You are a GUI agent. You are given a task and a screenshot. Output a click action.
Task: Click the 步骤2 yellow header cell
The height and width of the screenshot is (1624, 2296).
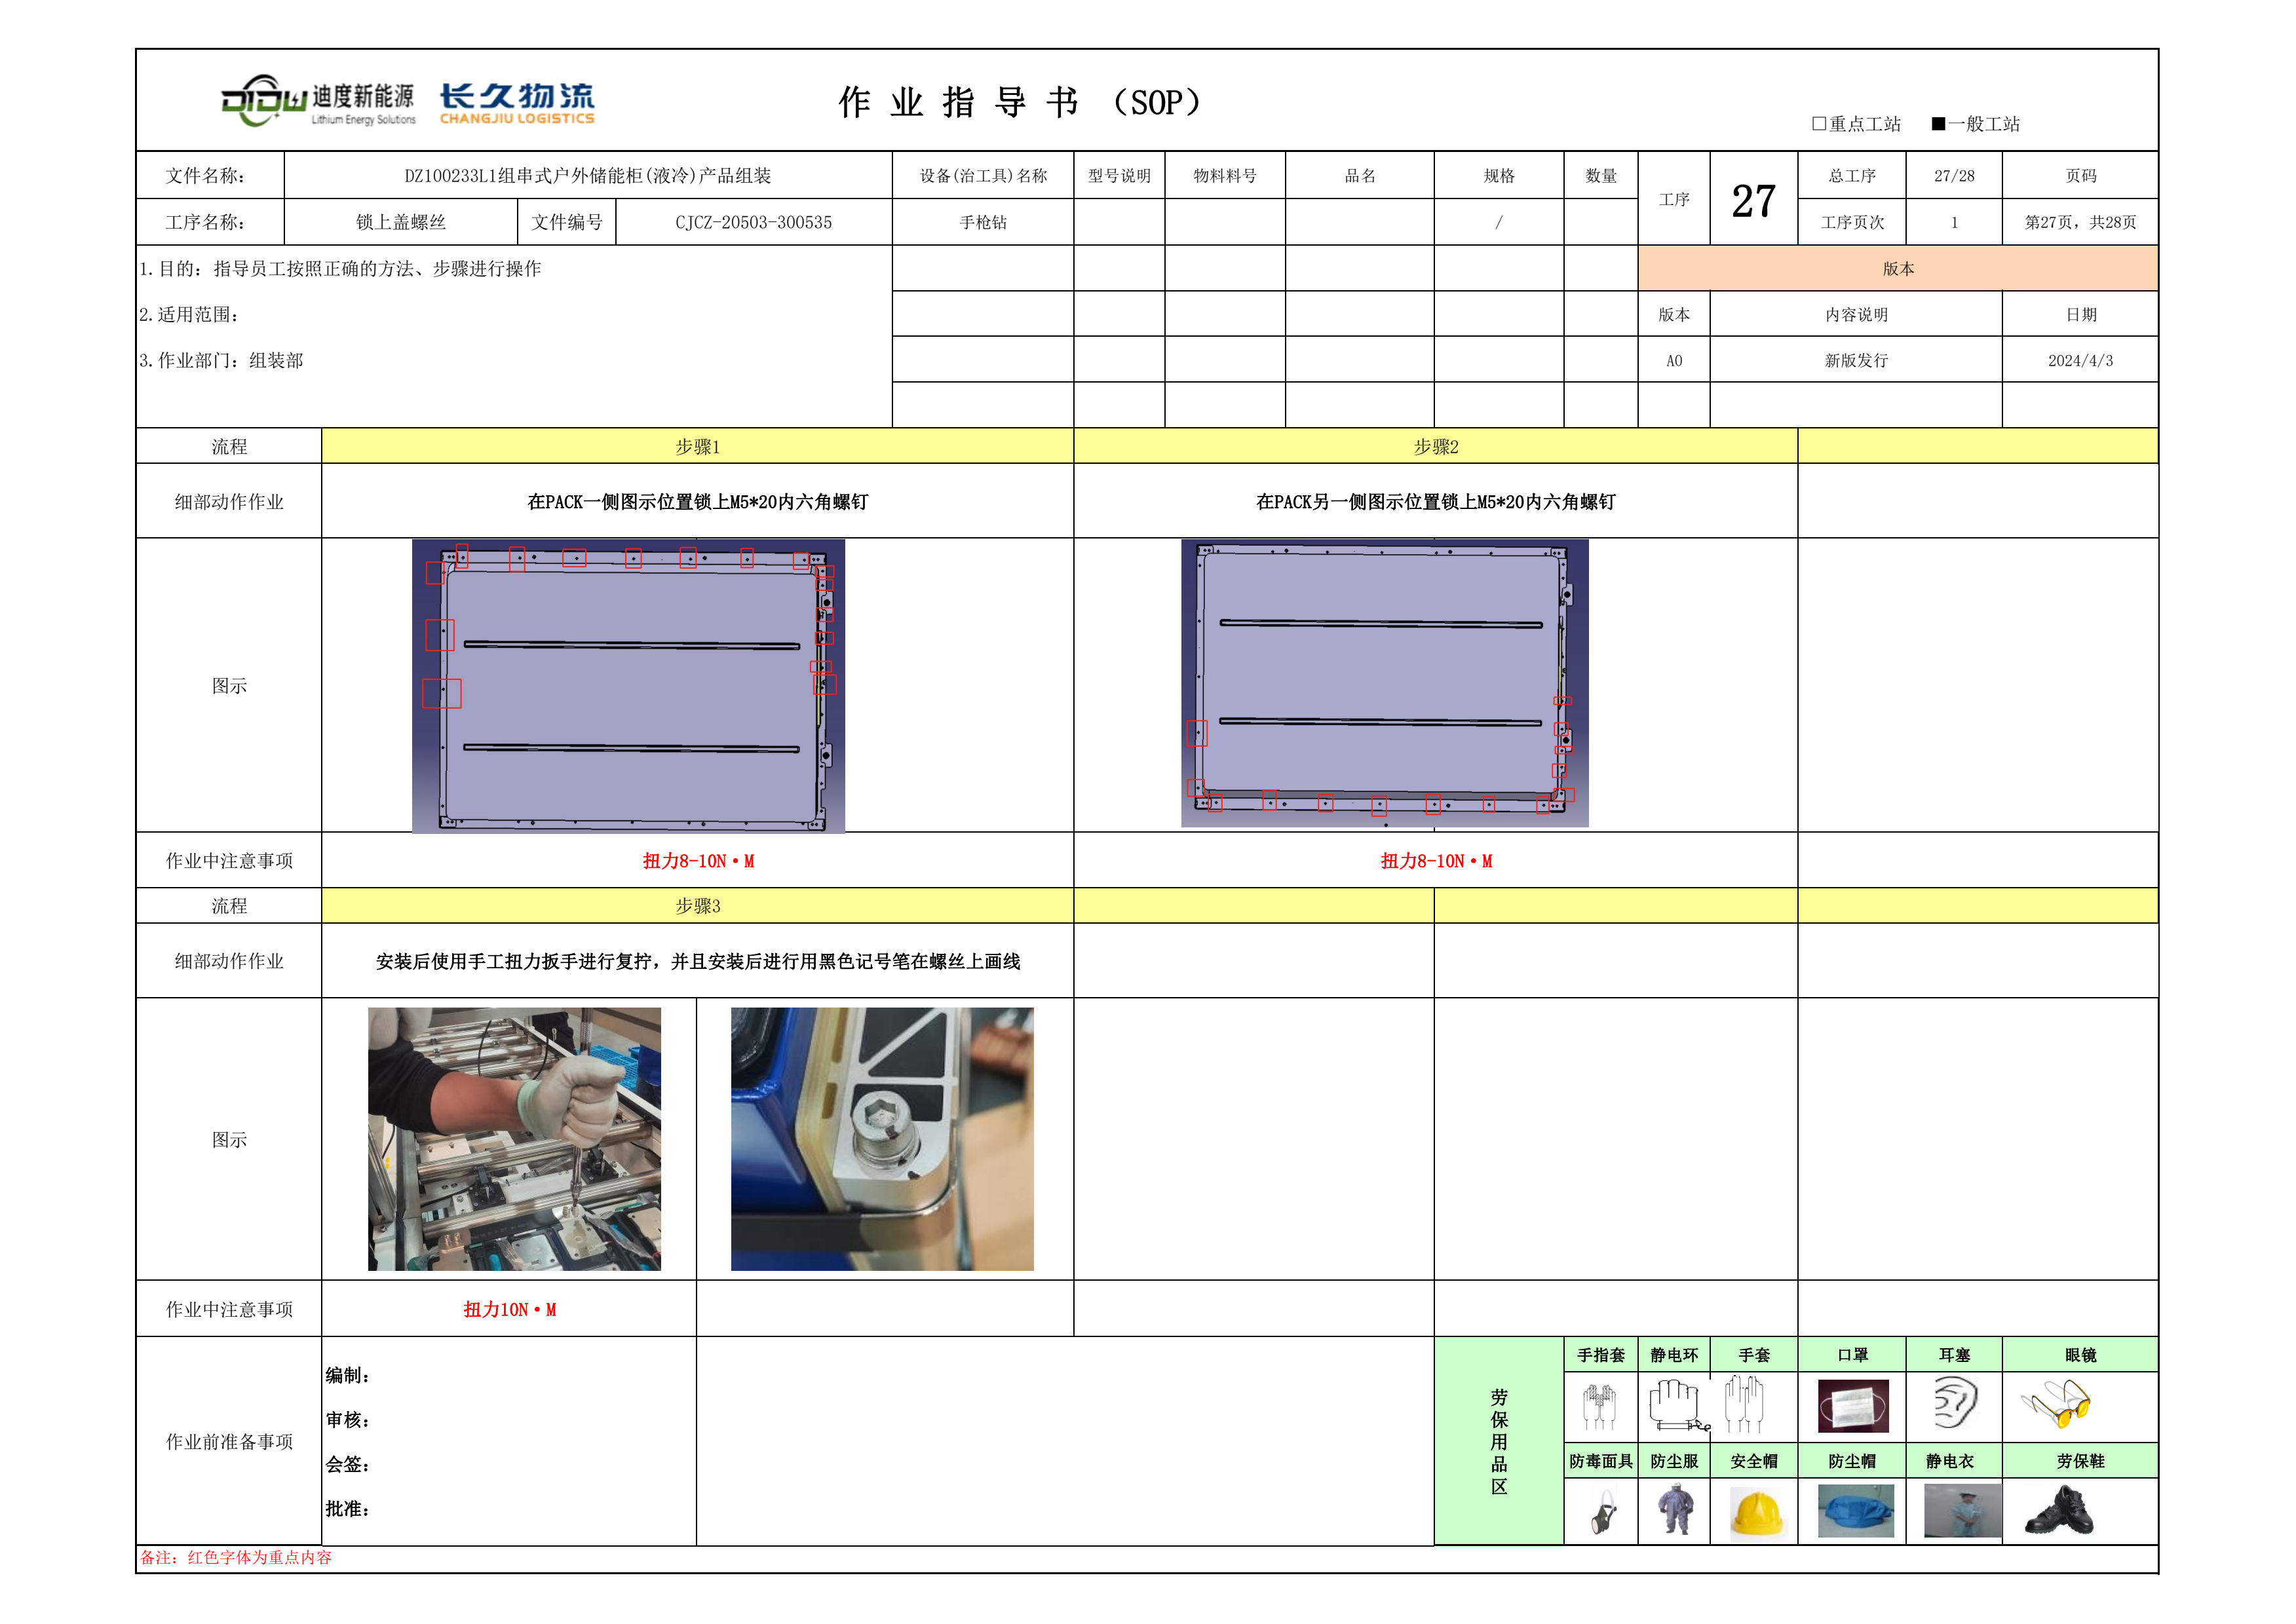(x=1435, y=447)
